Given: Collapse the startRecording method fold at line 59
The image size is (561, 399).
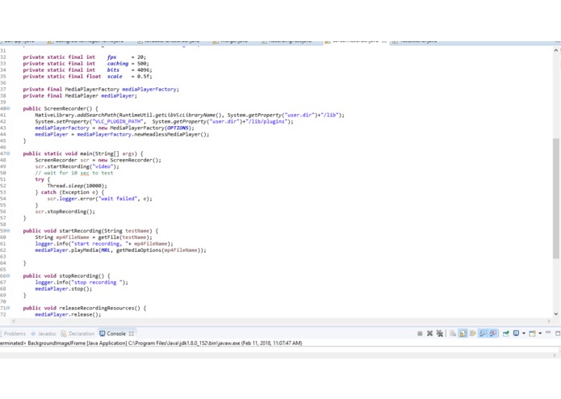Looking at the screenshot, I should pyautogui.click(x=8, y=231).
